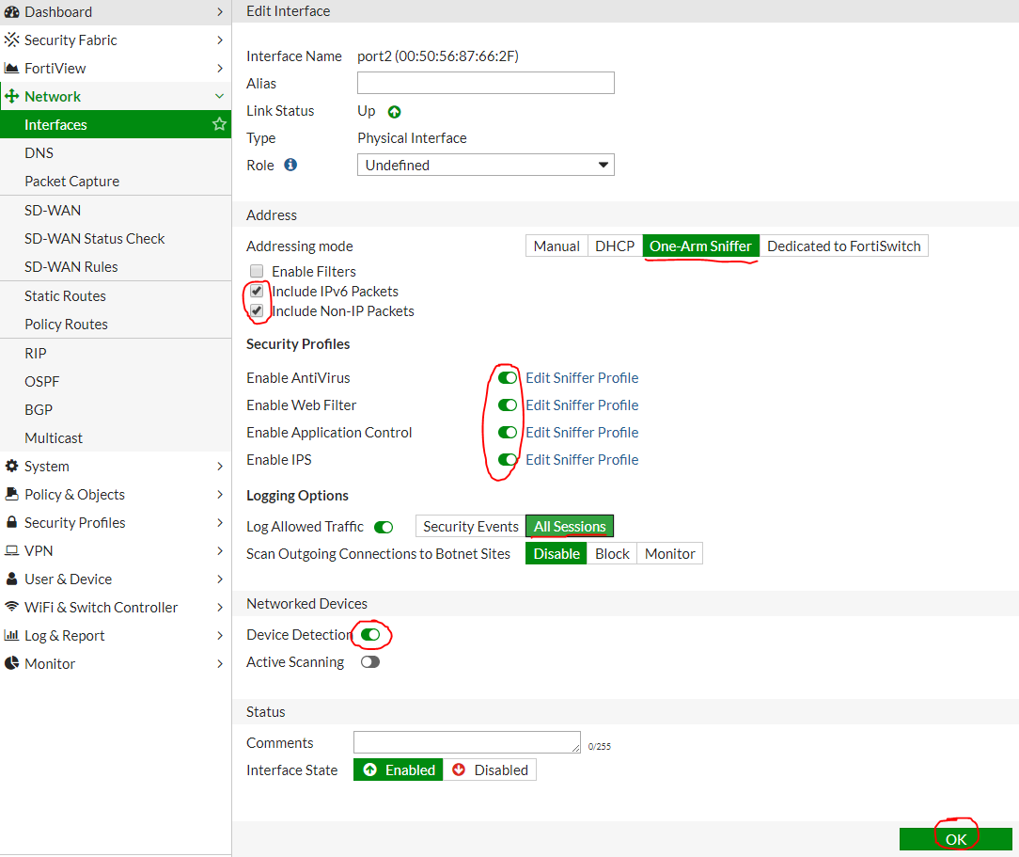Edit Sniffer Profile for AntiVirus
The height and width of the screenshot is (857, 1019).
coord(582,378)
